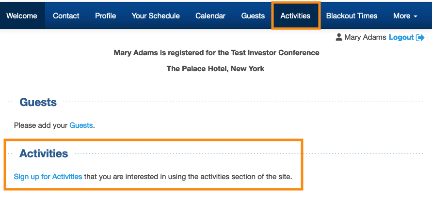Switch to the Profile tab
Viewport: 432px width, 213px height.
(x=105, y=16)
